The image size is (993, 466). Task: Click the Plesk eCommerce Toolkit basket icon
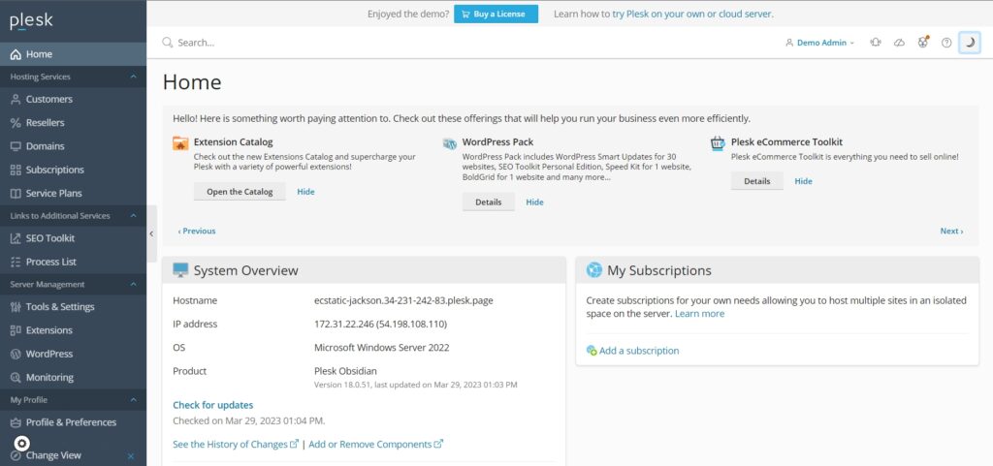(x=718, y=142)
